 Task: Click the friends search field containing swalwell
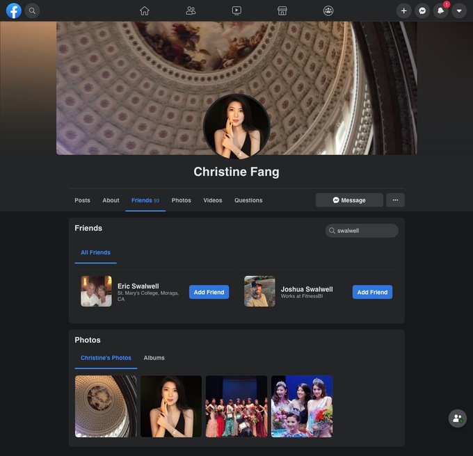[362, 231]
